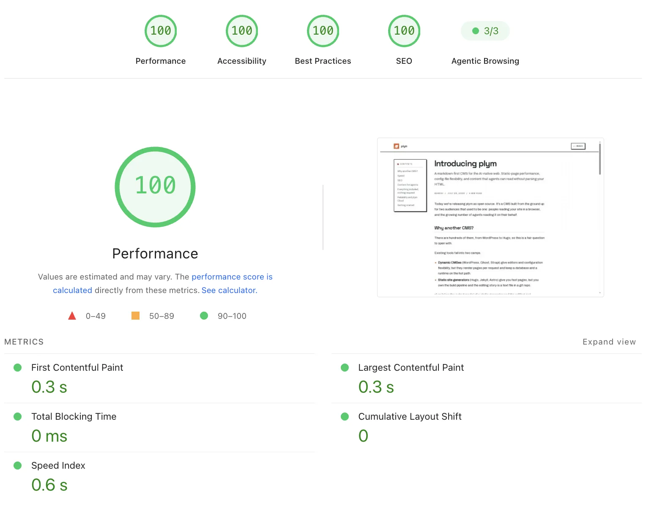The width and height of the screenshot is (646, 505).
Task: Open the SEO score gauge
Action: tap(404, 31)
